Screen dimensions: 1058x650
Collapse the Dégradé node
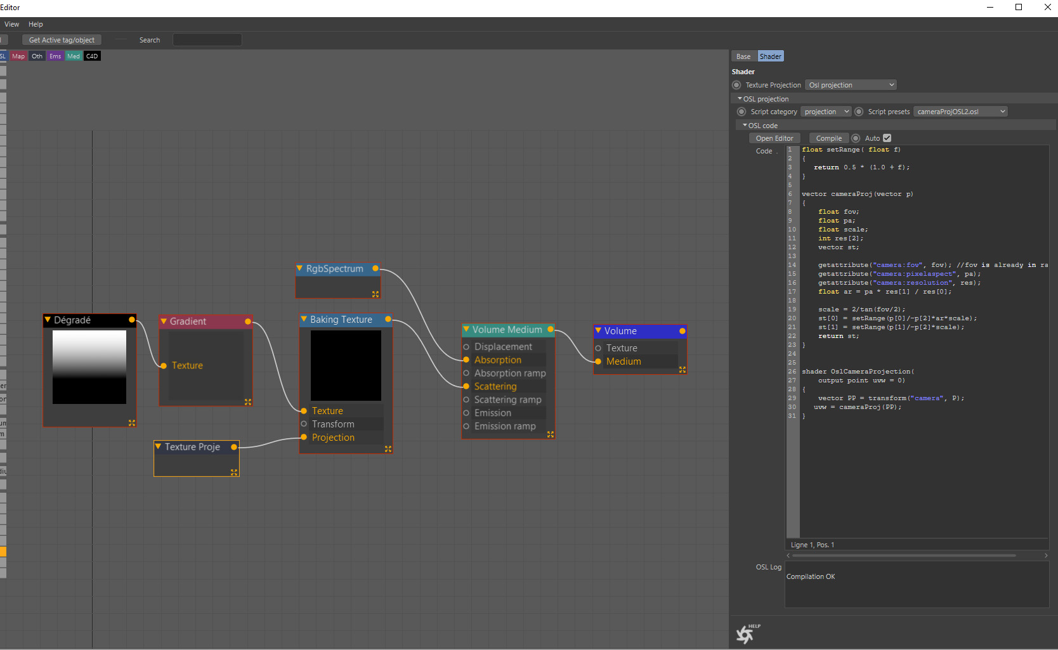pos(48,320)
